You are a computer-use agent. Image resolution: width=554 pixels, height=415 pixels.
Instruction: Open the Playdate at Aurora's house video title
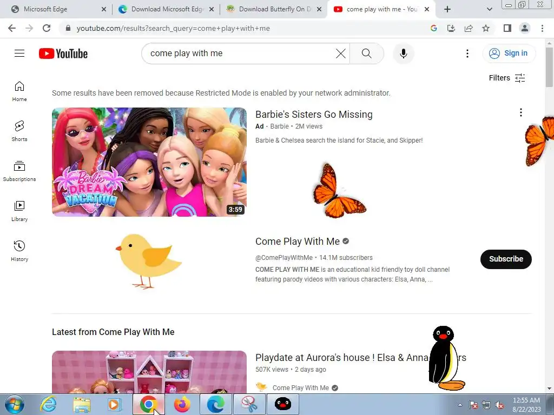(361, 358)
